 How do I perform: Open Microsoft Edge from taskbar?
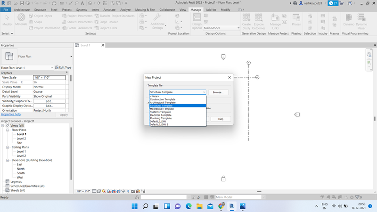tap(188, 206)
